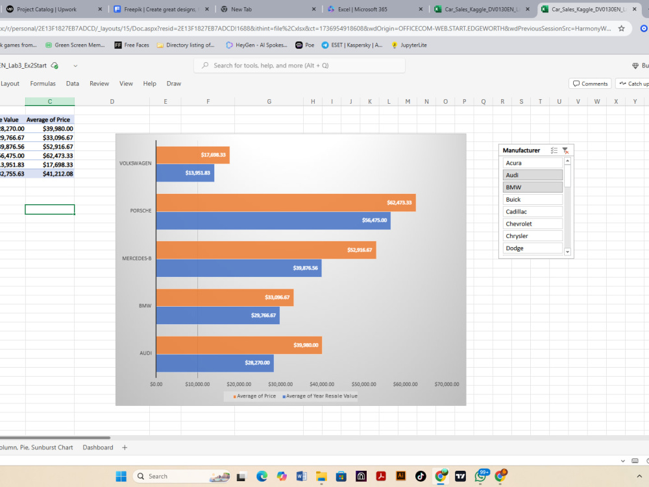Switch to the active Chrome taskbar icon

pyautogui.click(x=441, y=476)
